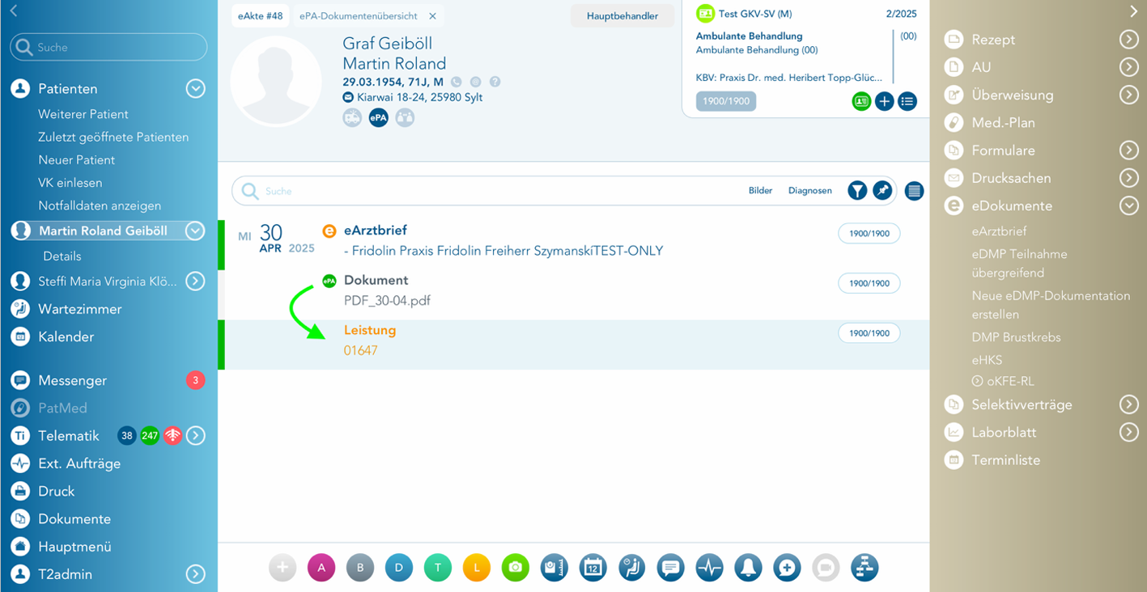Screen dimensions: 1147x592
Task: Click the vitals pulse-line icon
Action: tap(709, 568)
